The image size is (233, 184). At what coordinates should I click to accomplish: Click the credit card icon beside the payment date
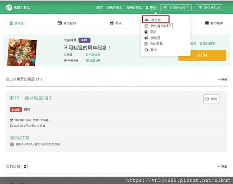[x=11, y=120]
